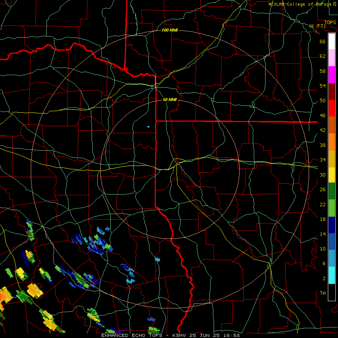The height and width of the screenshot is (338, 338).
Task: Click the dark red legend swatch between 50 and 54
Action: coord(332,91)
